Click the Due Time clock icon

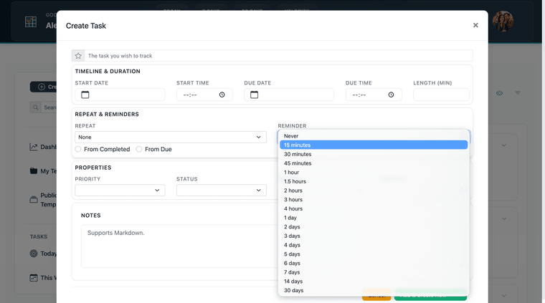(x=391, y=95)
